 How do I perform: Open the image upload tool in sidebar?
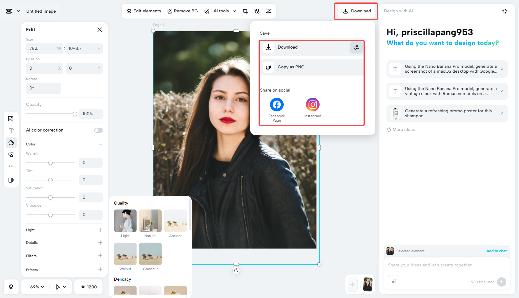[x=11, y=119]
